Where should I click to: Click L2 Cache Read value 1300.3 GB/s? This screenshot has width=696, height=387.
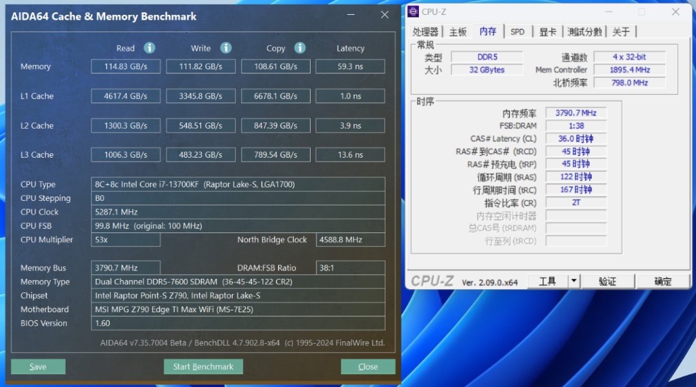point(126,126)
